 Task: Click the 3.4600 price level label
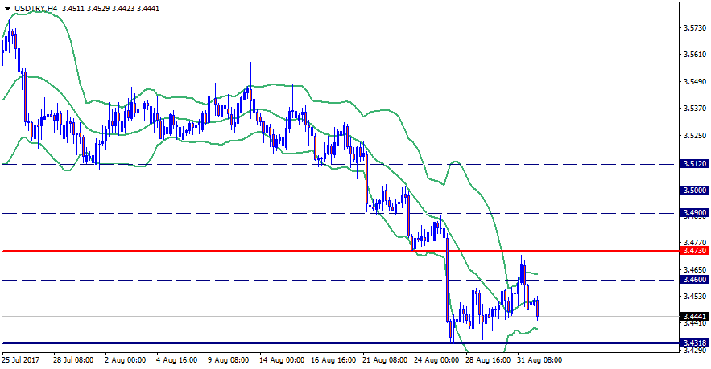tap(693, 280)
